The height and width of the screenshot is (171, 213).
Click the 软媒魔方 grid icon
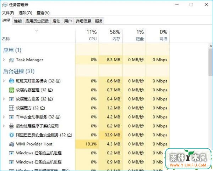pyautogui.click(x=11, y=108)
